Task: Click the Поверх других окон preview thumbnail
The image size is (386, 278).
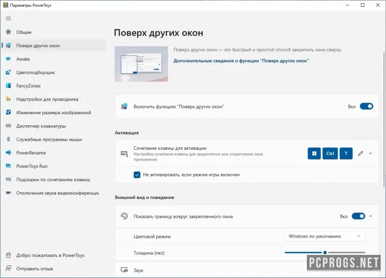Action: (x=141, y=64)
